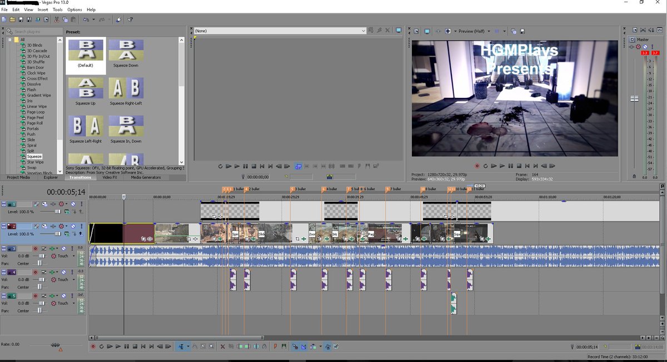Open the Event Pan/Crop icon on the maroon clip
Screen dimensions: 667x362
click(143, 239)
